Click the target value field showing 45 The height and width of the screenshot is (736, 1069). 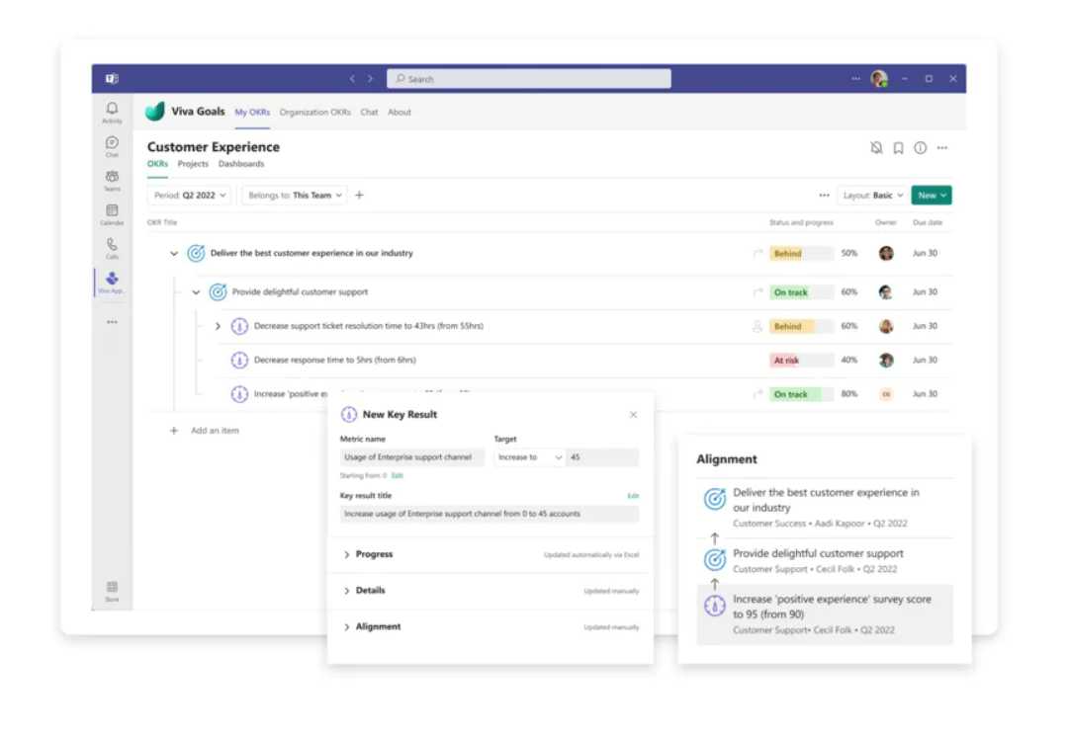[x=602, y=457]
